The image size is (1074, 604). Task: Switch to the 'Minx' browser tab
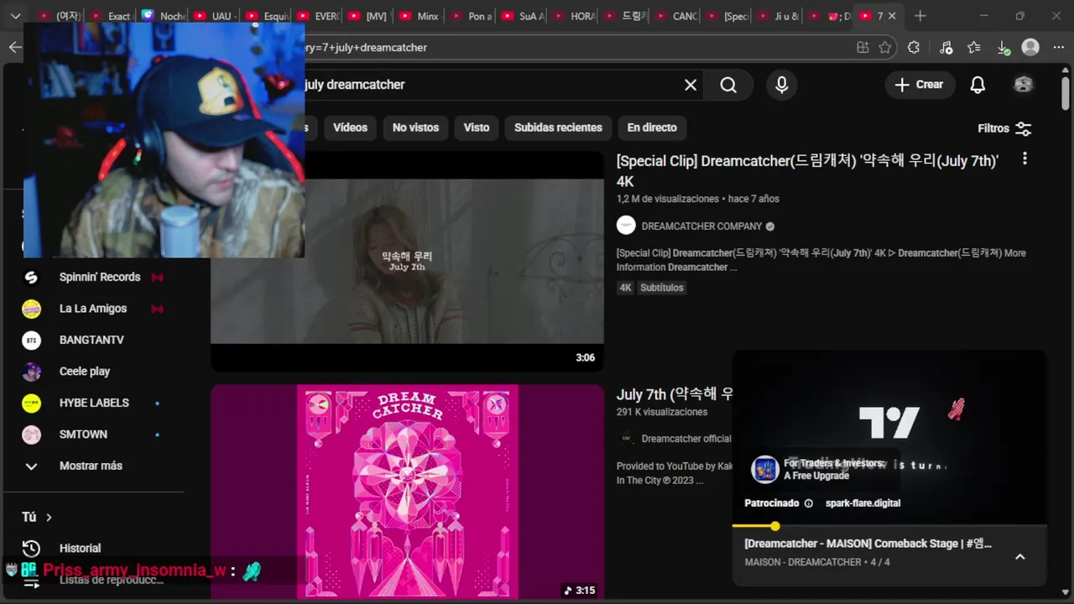(418, 16)
